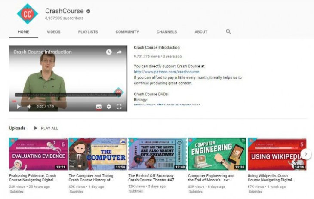Image resolution: width=314 pixels, height=199 pixels.
Task: Open the channel search magnifier icon
Action: click(x=228, y=31)
